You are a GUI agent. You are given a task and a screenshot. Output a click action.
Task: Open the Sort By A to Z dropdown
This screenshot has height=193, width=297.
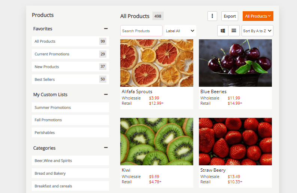257,31
